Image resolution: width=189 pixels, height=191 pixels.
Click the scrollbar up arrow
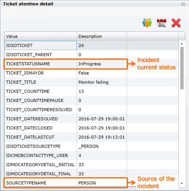[182, 44]
